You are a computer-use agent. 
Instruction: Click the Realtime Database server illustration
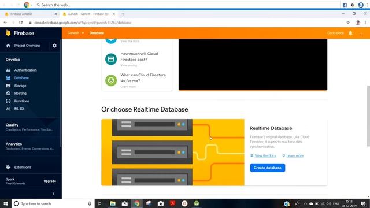pos(173,153)
